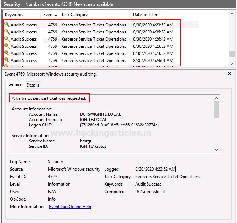Select the Task Category cell of the 4:26:42 AM event
Image resolution: width=237 pixels, height=223 pixels.
point(94,39)
